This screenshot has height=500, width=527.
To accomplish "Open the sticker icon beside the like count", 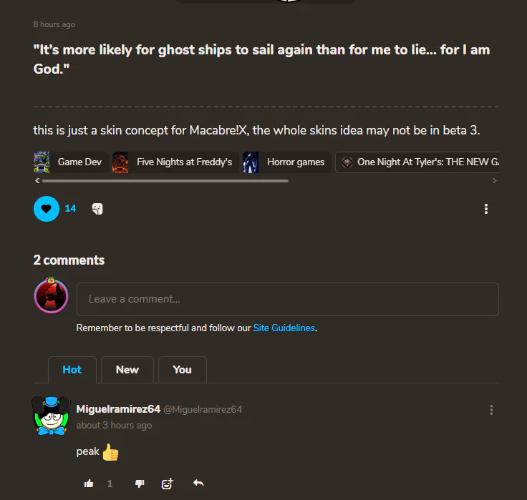I will point(97,209).
